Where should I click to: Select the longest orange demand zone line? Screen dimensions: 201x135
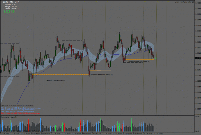[x=61, y=75]
